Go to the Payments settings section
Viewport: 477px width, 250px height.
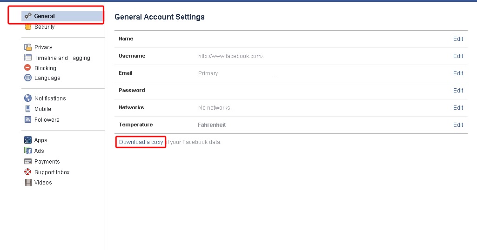coord(47,162)
